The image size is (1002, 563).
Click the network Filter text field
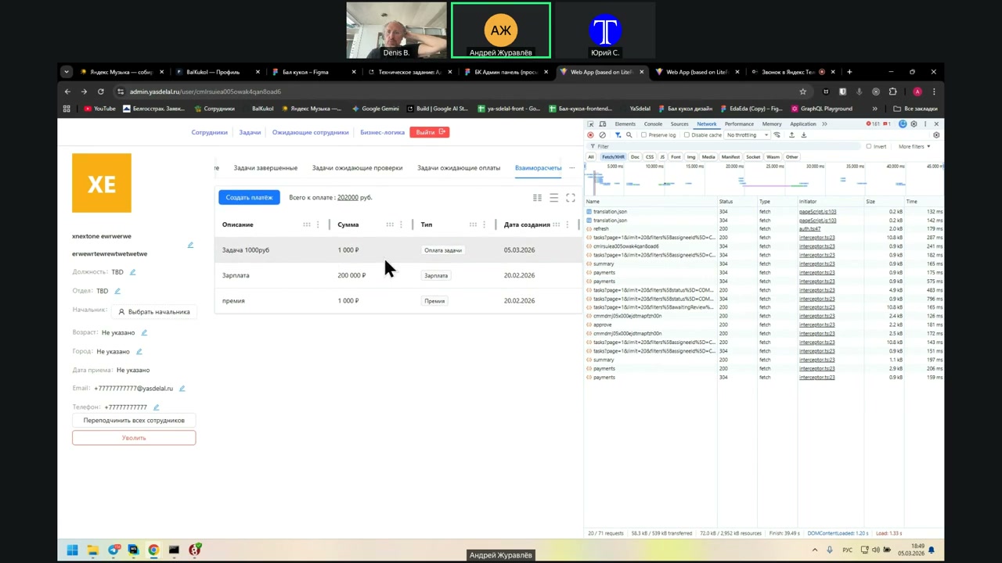[x=705, y=146]
